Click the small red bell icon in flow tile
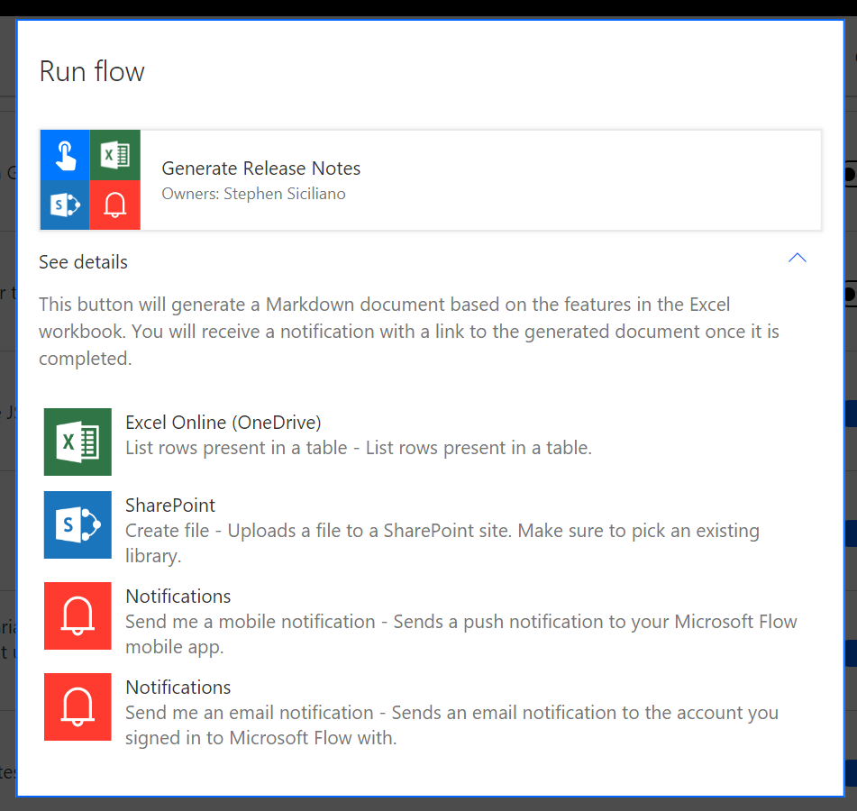 click(x=115, y=205)
